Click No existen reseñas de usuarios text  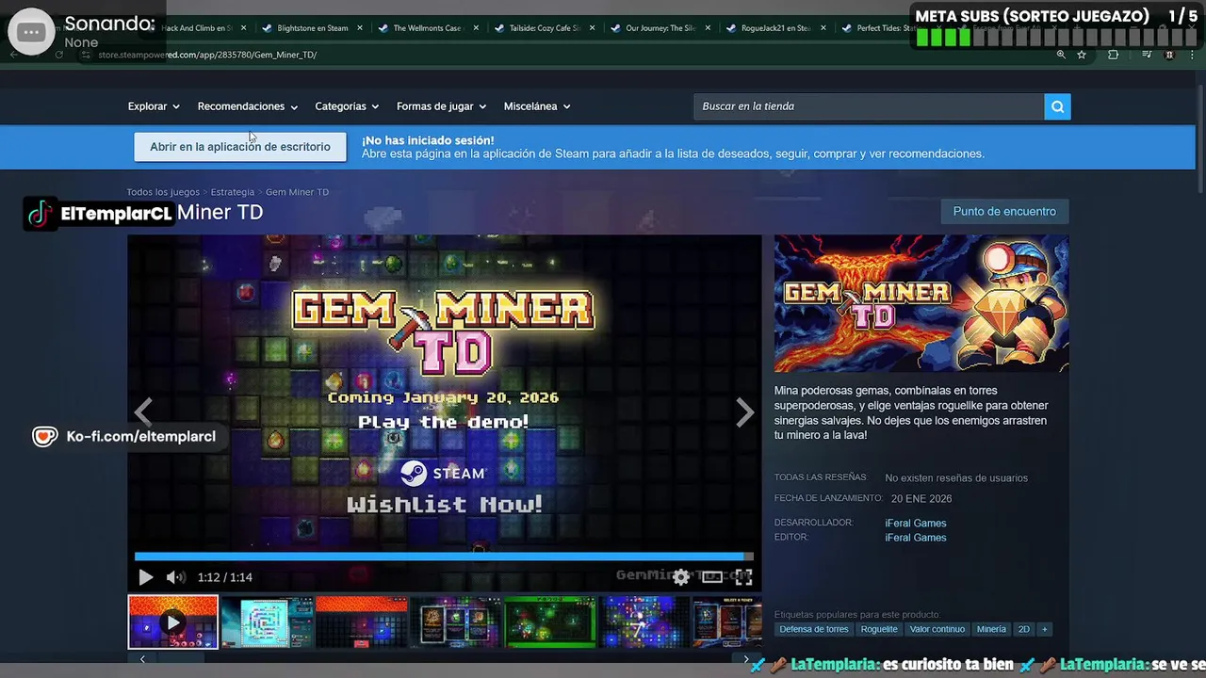[956, 478]
